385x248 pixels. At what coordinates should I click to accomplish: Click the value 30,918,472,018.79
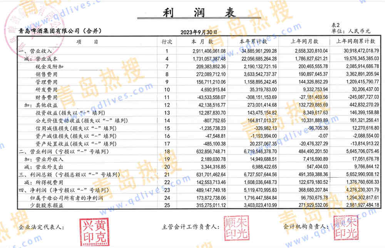[x=362, y=51]
